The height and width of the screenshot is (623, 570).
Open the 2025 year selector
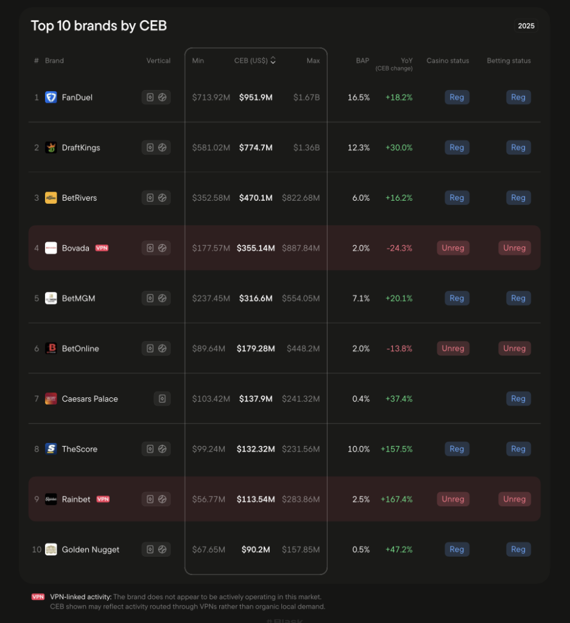pyautogui.click(x=526, y=26)
